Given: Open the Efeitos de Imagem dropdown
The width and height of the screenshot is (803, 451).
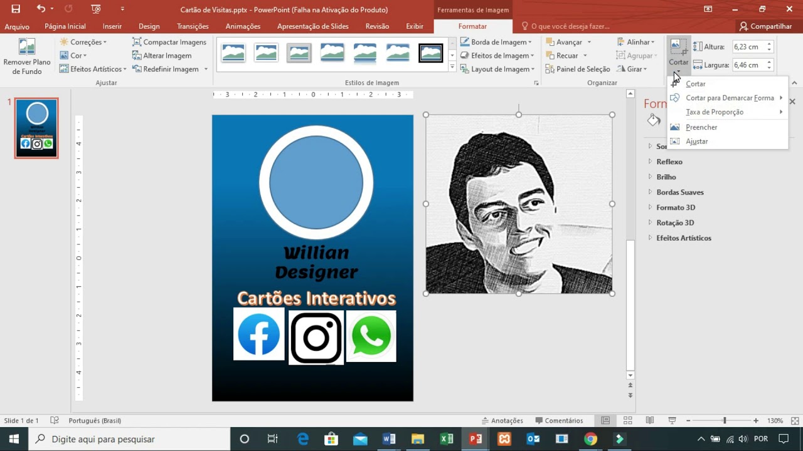Looking at the screenshot, I should pyautogui.click(x=497, y=56).
